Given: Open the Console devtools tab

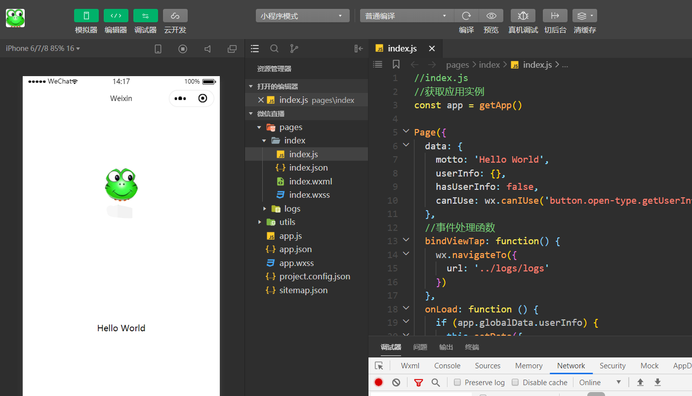Looking at the screenshot, I should [448, 366].
